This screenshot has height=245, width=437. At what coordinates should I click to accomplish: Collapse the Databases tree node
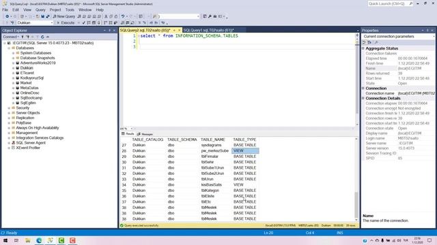pos(9,48)
